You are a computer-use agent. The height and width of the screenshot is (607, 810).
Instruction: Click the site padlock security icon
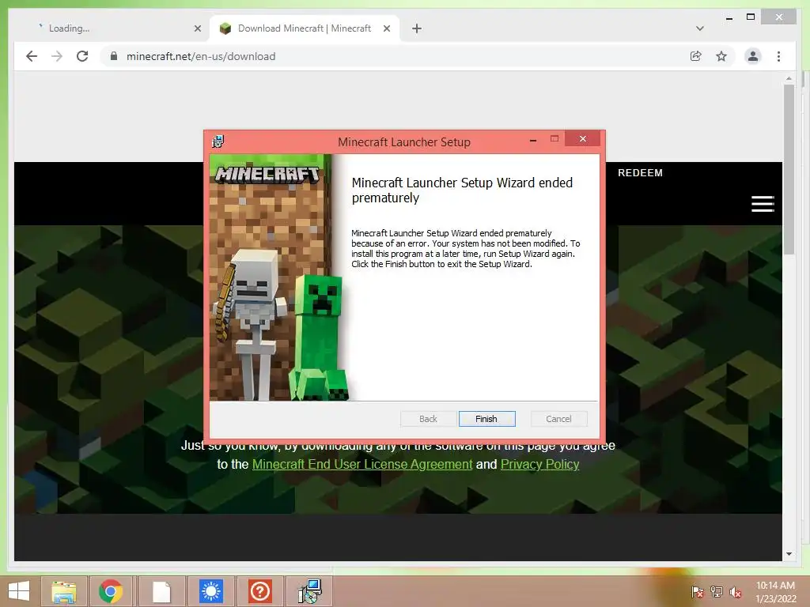coord(114,56)
